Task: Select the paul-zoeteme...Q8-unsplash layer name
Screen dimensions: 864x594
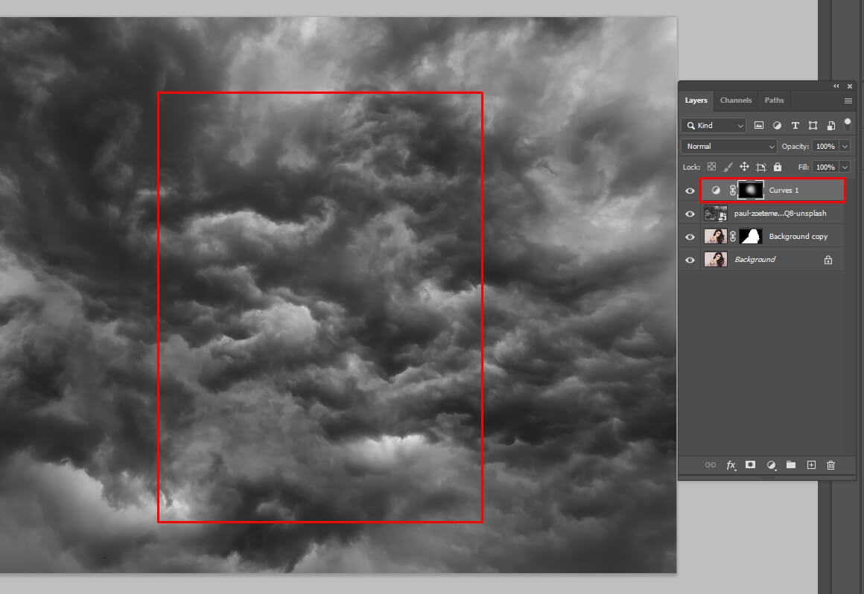Action: (781, 214)
